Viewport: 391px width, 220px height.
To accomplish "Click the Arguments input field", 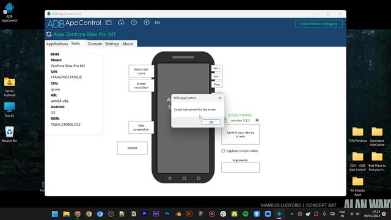I will pyautogui.click(x=240, y=167).
